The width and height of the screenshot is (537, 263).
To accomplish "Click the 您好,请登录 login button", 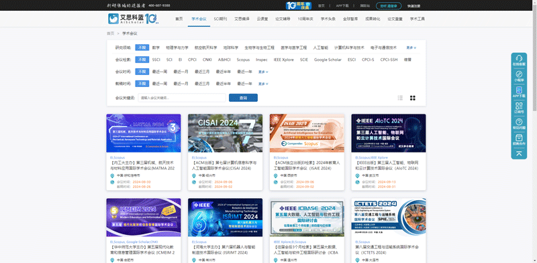I will [x=389, y=6].
